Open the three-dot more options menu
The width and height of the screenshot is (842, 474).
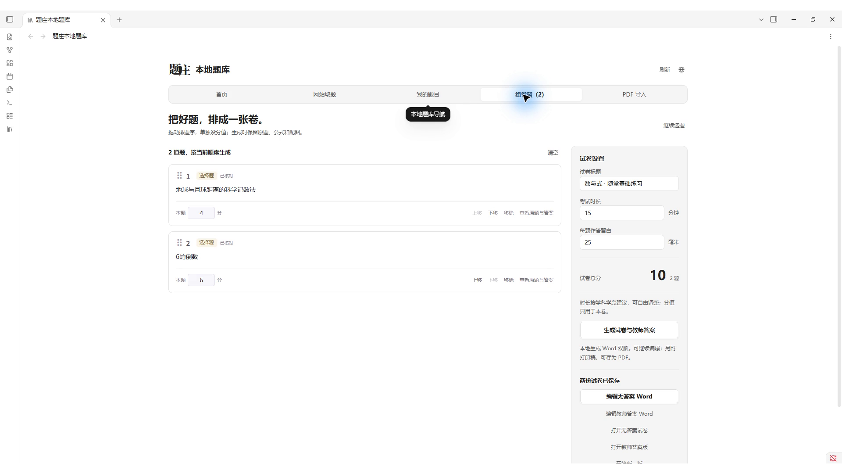[831, 36]
